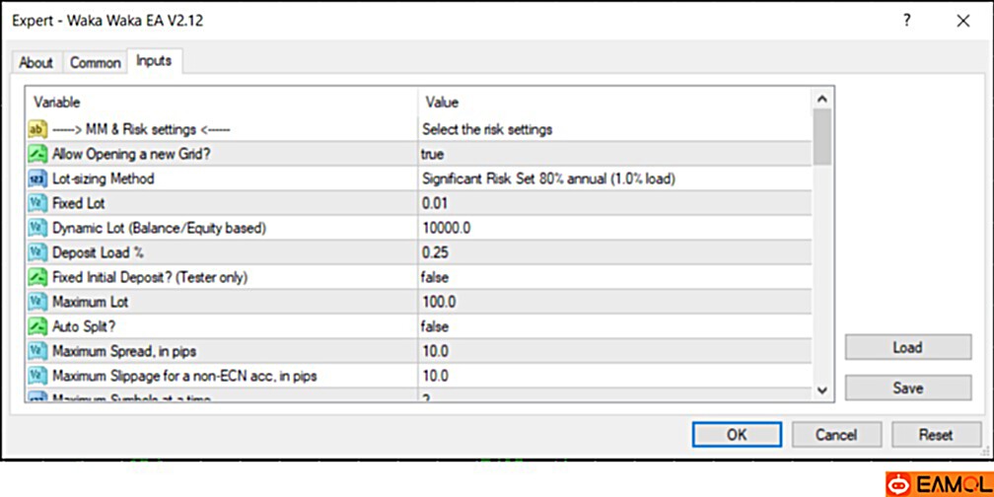Select the 'MM & Risk settings' header row label

(x=141, y=129)
